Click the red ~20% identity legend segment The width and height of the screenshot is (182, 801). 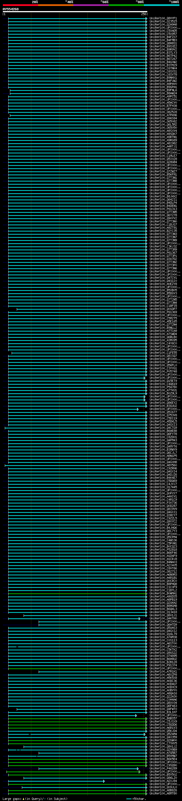20,5
